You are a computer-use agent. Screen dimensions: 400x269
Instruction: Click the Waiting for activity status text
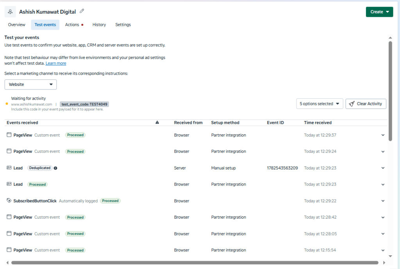pyautogui.click(x=28, y=98)
